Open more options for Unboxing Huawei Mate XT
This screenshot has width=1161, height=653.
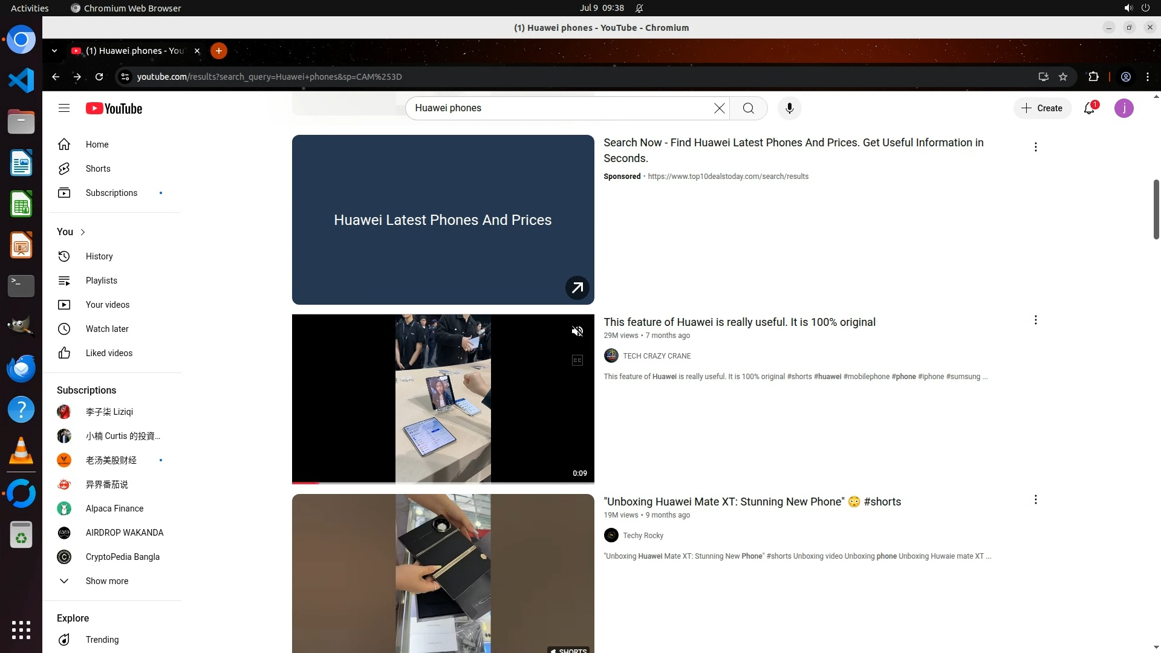[x=1035, y=500]
